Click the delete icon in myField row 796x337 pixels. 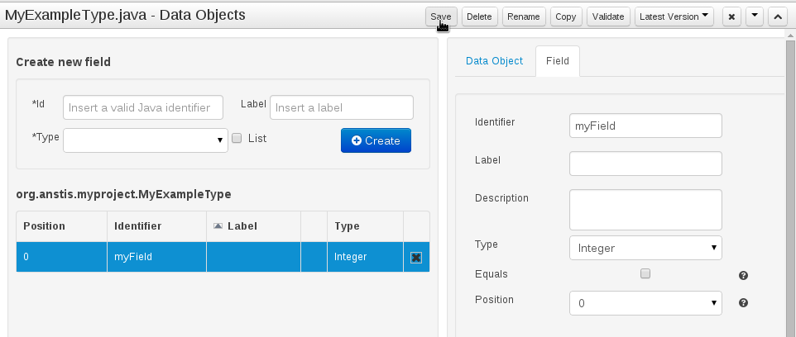(x=416, y=257)
